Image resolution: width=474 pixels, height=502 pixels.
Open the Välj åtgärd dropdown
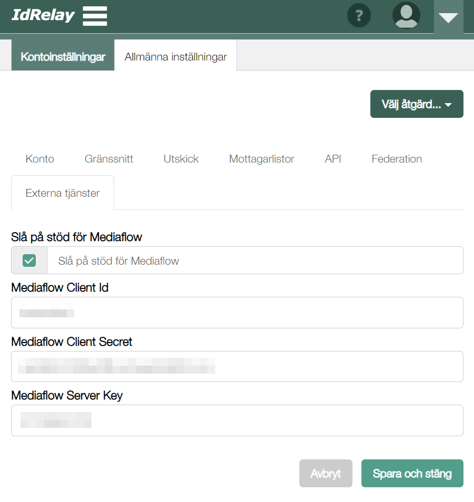(x=417, y=104)
